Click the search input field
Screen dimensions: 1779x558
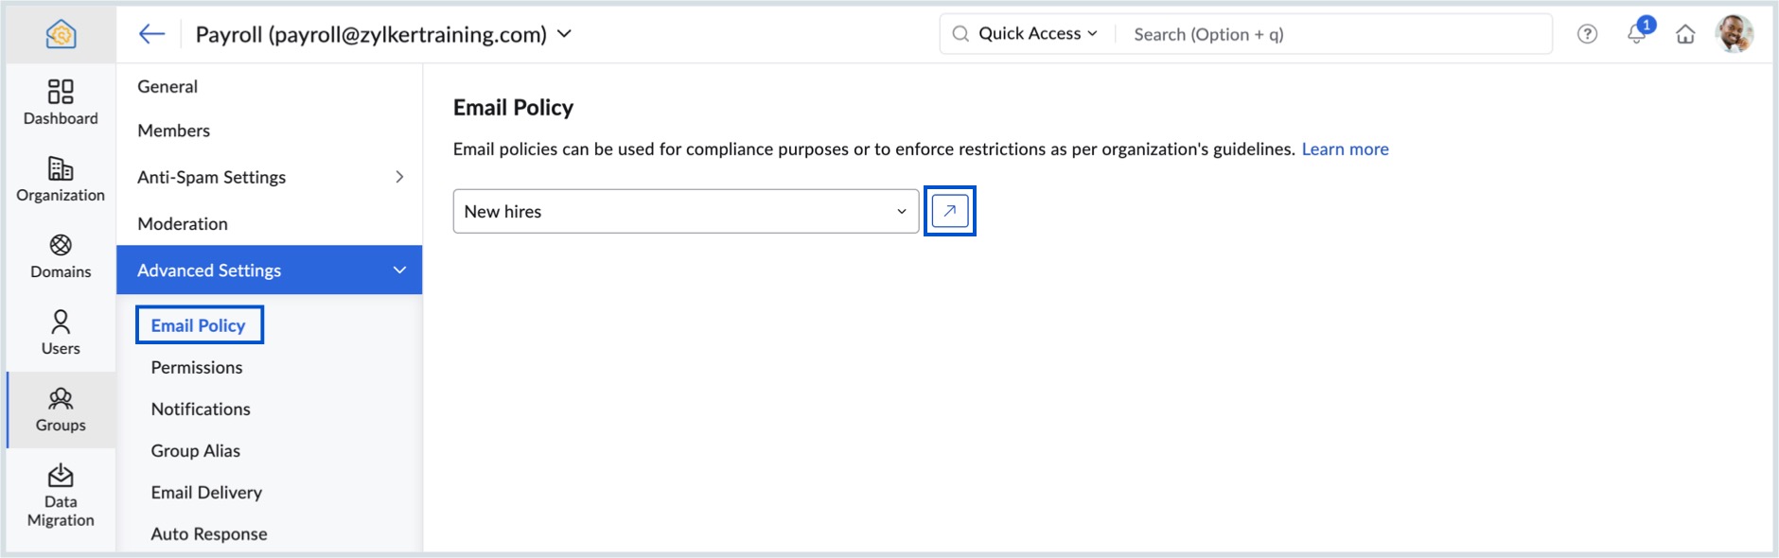click(x=1334, y=34)
